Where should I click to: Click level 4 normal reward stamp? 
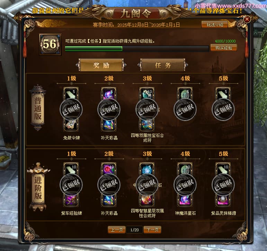tap(185, 109)
